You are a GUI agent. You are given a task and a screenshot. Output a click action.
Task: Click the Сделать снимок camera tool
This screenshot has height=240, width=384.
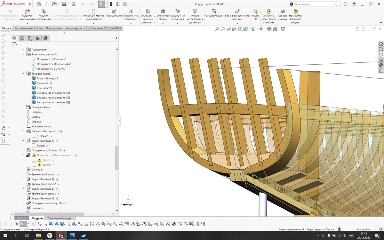[283, 15]
